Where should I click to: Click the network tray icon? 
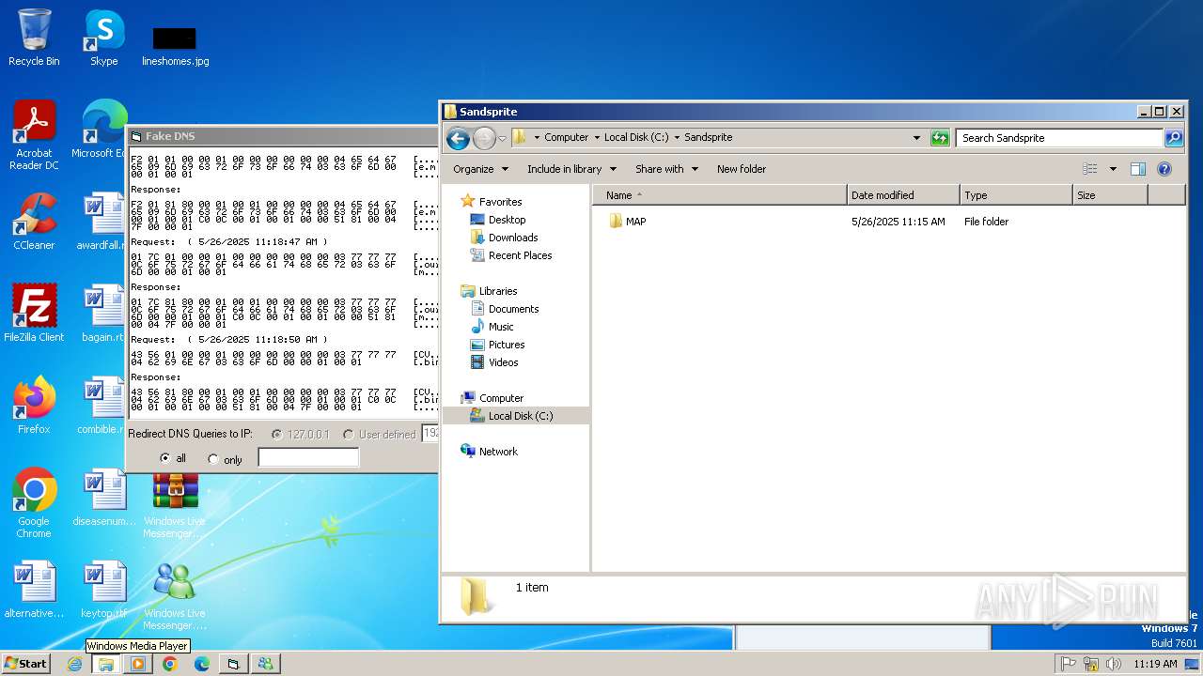pyautogui.click(x=1091, y=664)
